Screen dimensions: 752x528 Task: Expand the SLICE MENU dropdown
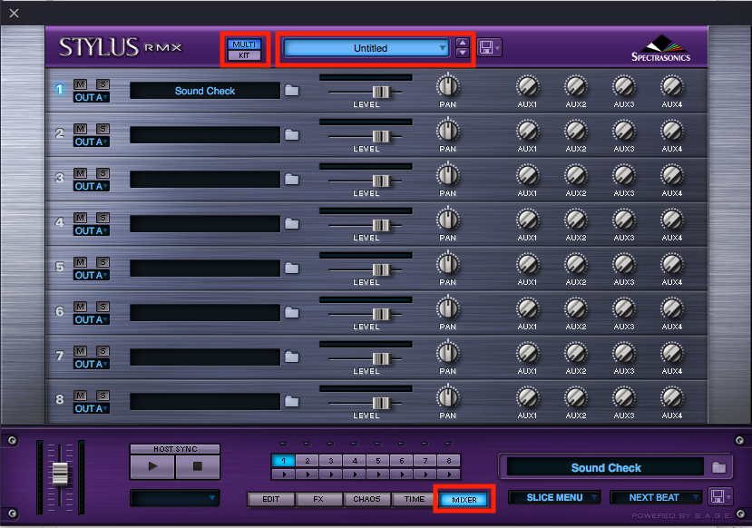pyautogui.click(x=554, y=497)
